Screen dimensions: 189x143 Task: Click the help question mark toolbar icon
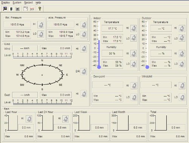point(40,9)
